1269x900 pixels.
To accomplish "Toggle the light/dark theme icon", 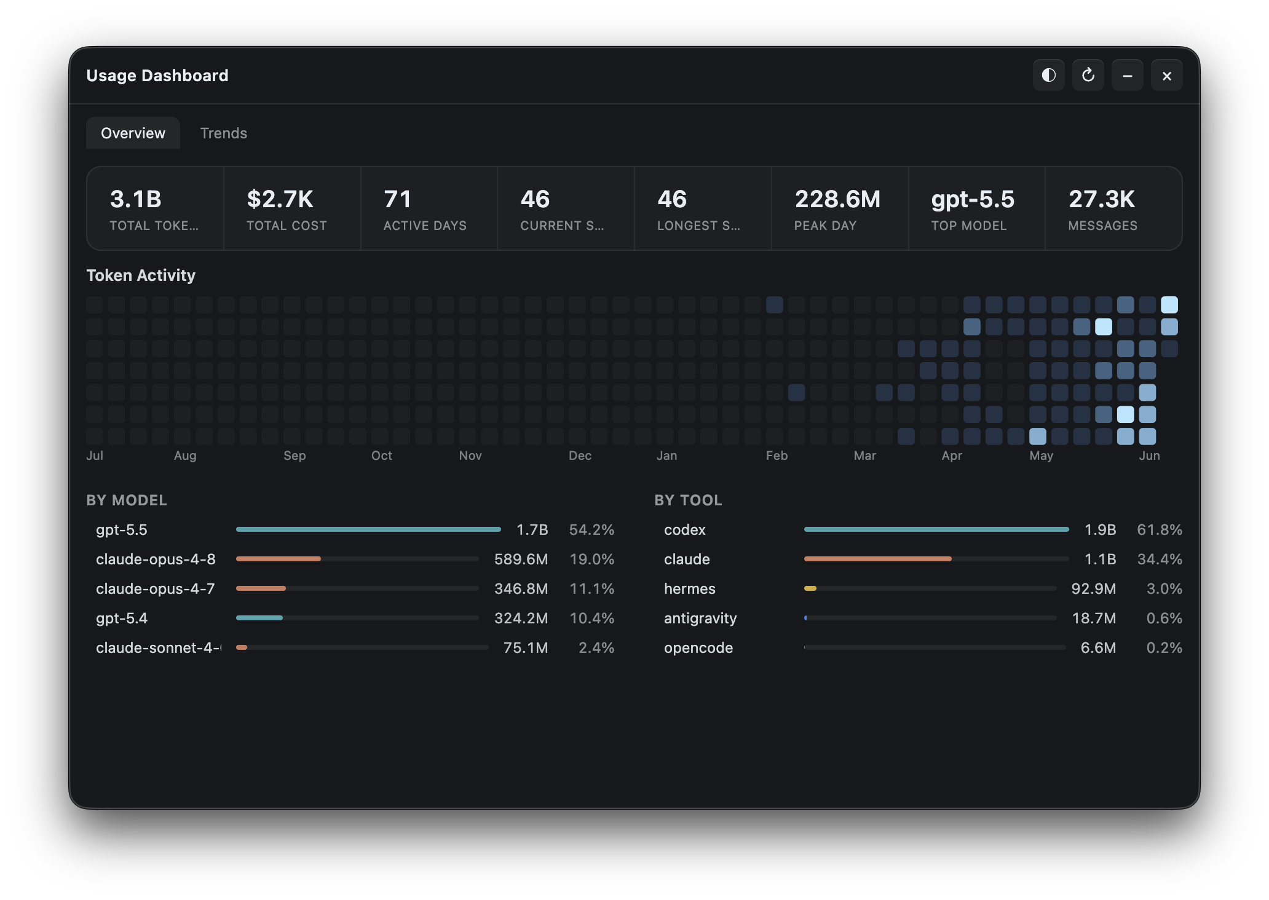I will click(1048, 75).
